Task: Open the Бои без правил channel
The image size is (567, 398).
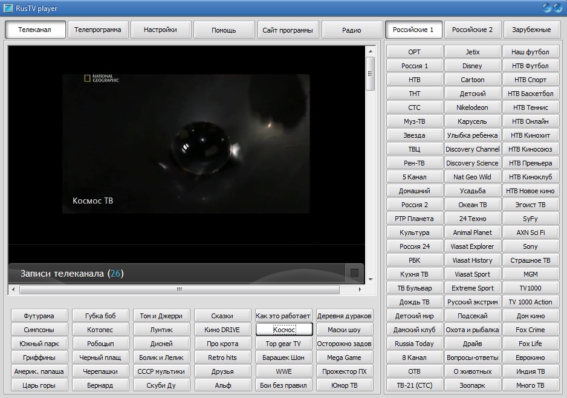Action: tap(283, 385)
